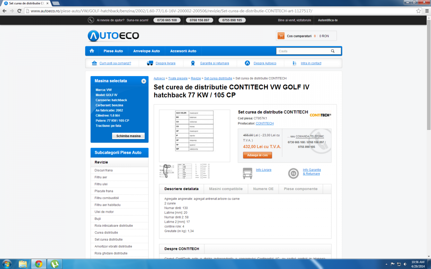Screen dimensions: 431x269
Task: Switch to the Piese componente tab
Action: [301, 189]
